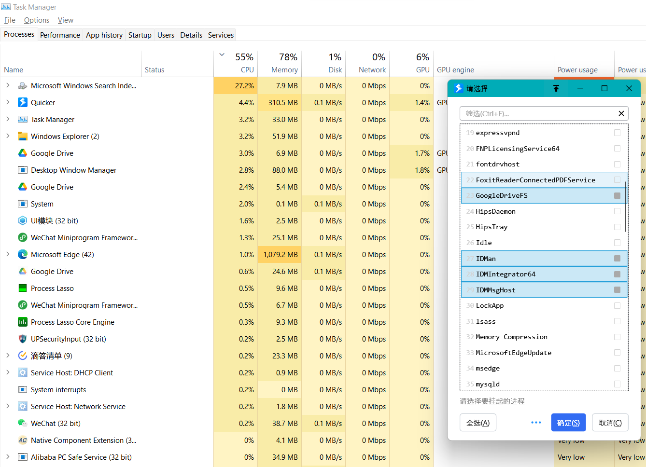646x467 pixels.
Task: Click WeChat Miniprogram icon at 0.5% CPU
Action: pyautogui.click(x=23, y=305)
